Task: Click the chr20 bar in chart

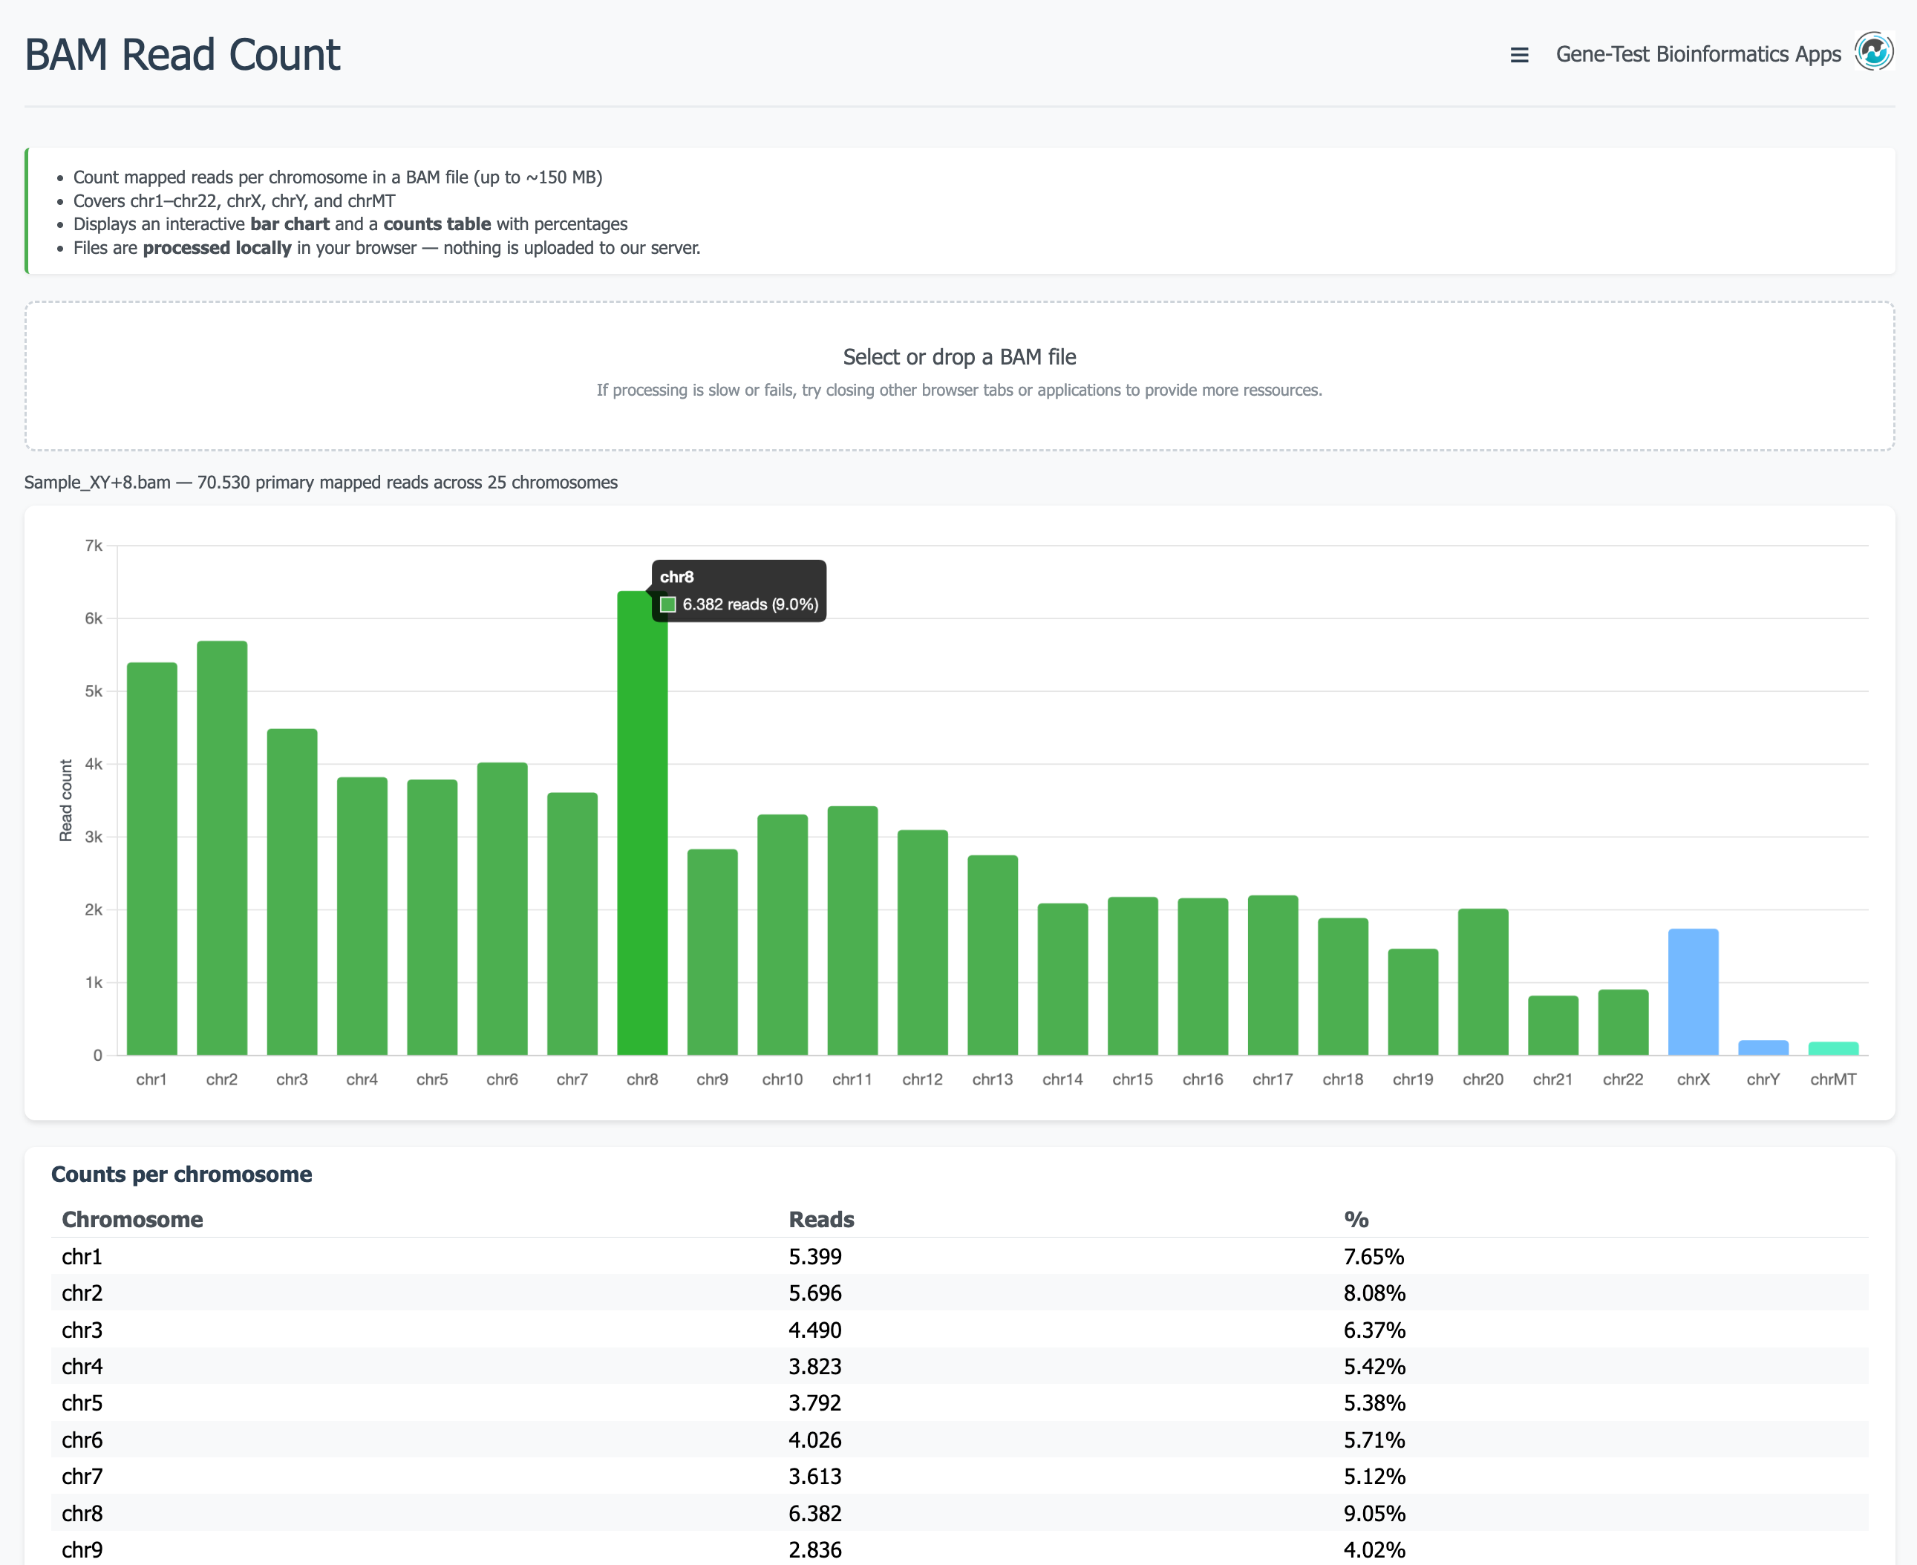Action: coord(1483,981)
